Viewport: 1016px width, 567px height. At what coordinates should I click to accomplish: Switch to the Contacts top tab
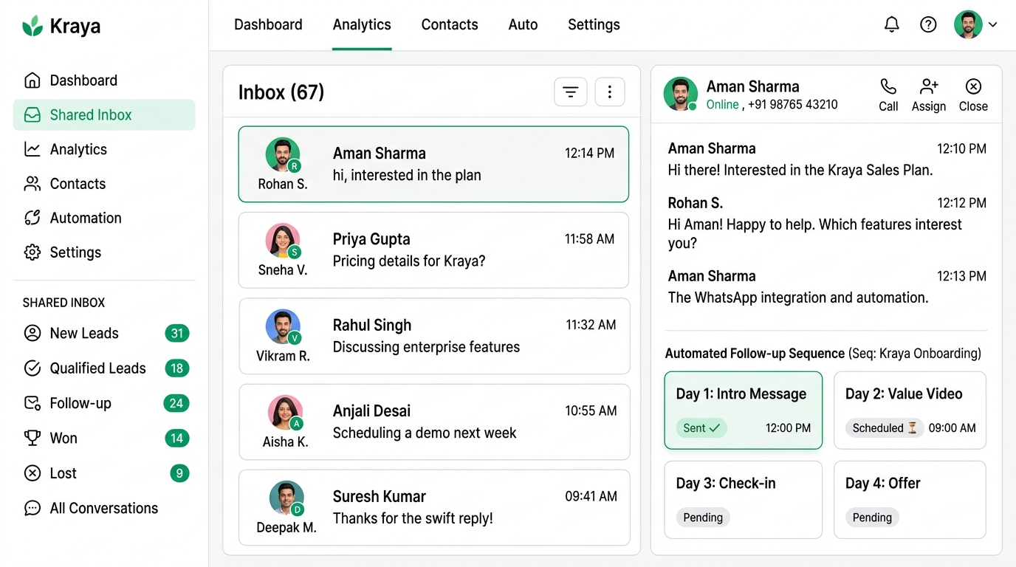coord(450,25)
